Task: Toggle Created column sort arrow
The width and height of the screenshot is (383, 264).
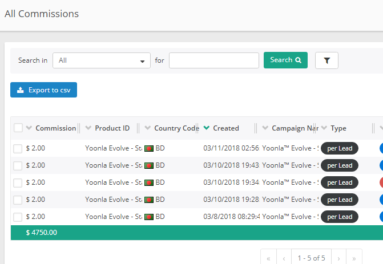Action: pyautogui.click(x=207, y=128)
